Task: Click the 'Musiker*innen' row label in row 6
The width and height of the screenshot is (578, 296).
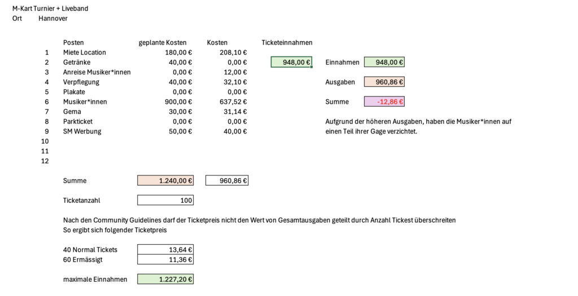Action: click(85, 102)
